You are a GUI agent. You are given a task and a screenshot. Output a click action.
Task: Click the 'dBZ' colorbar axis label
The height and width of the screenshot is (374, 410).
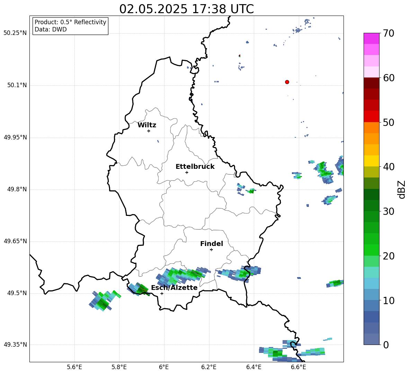pos(402,189)
